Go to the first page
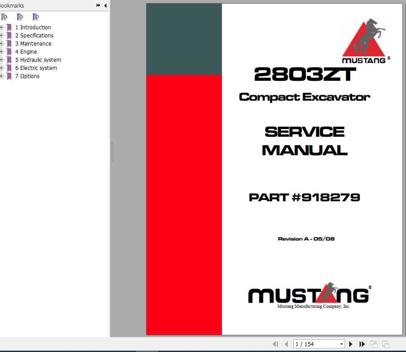 [275, 344]
